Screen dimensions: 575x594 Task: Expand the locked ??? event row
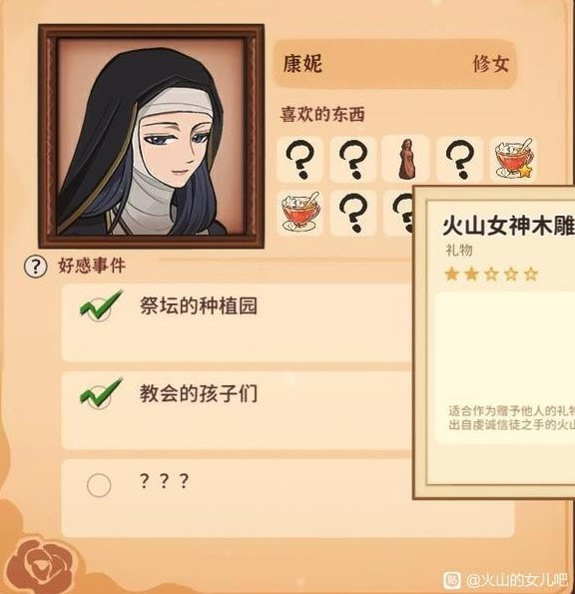click(287, 498)
